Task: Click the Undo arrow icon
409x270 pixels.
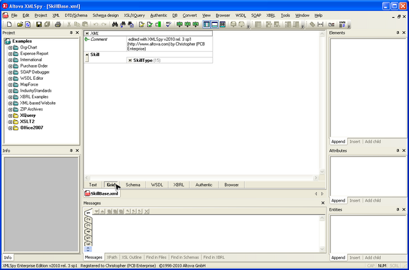Action: pyautogui.click(x=96, y=24)
